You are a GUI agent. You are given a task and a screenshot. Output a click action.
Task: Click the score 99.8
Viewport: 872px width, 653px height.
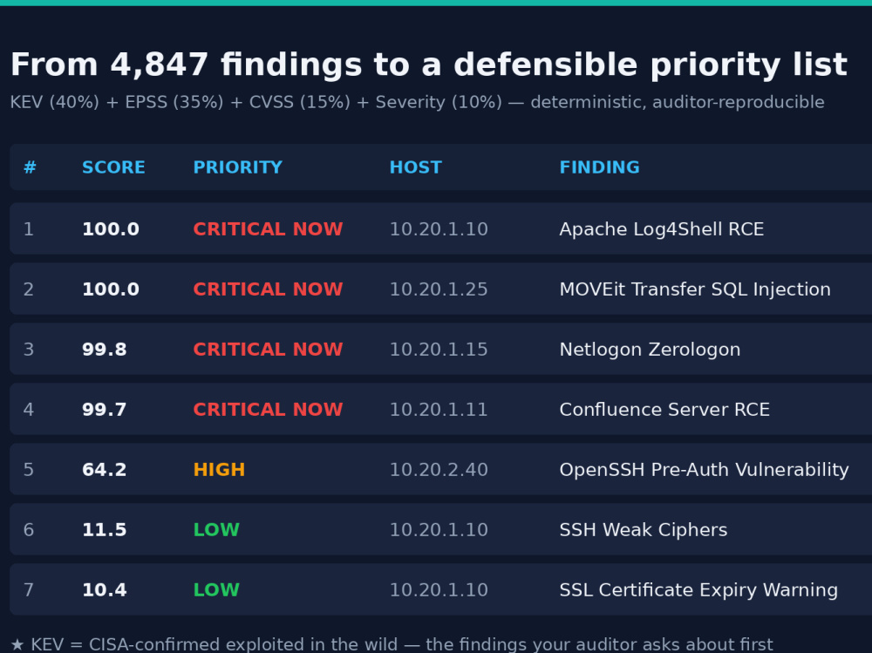[x=104, y=350]
